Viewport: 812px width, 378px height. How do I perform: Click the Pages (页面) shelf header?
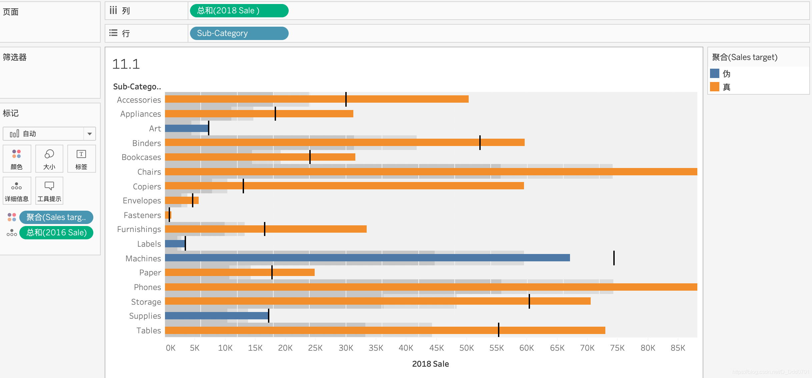(11, 12)
